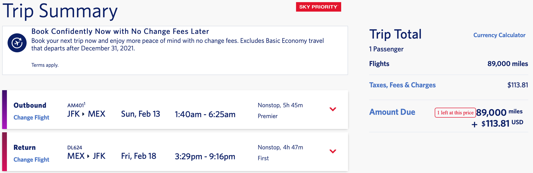Click the Trip Summary page title
533x173 pixels.
point(60,11)
